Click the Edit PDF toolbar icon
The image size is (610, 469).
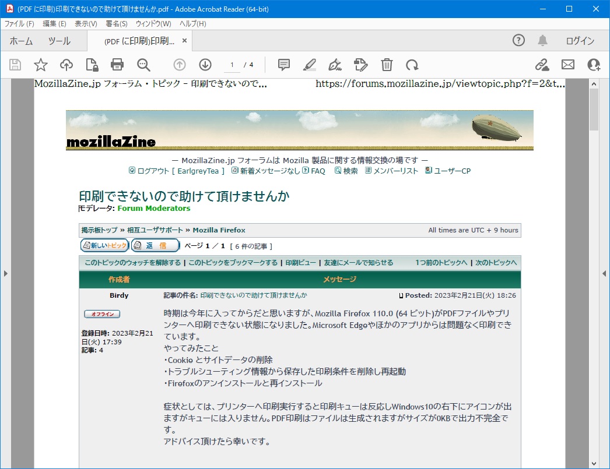(360, 65)
